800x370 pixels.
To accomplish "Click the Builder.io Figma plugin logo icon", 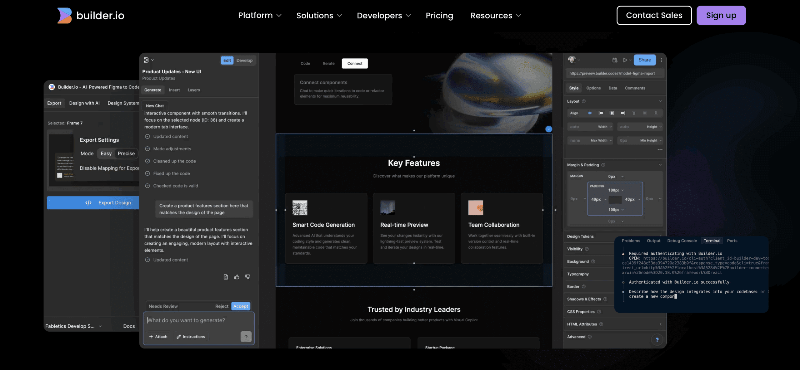I will click(52, 87).
